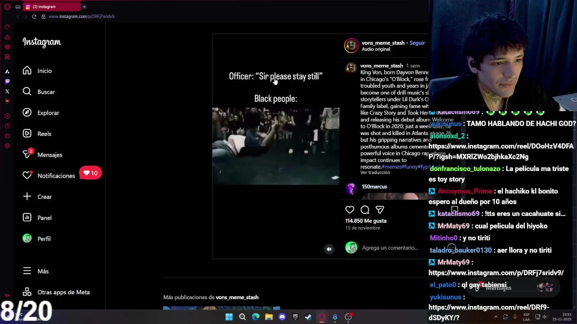The width and height of the screenshot is (577, 324).
Task: Reload the page with the refresh icon
Action: (x=34, y=17)
